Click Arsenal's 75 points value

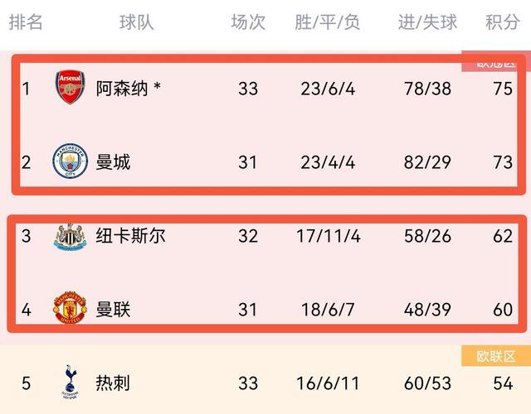[x=503, y=88]
